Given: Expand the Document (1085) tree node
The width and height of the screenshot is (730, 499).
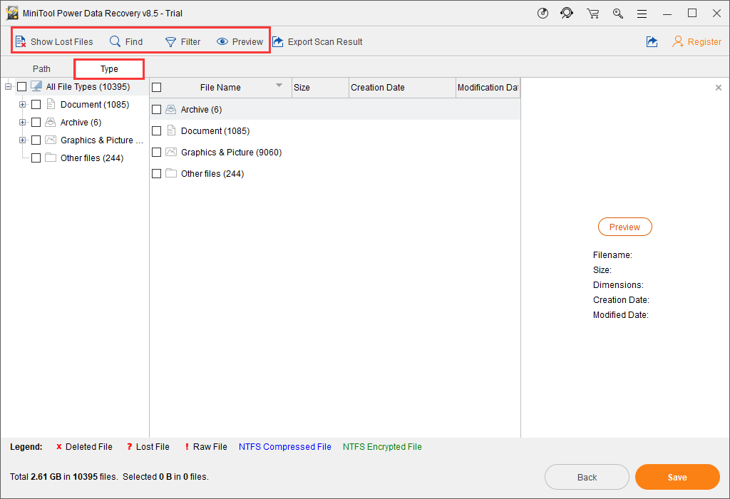Looking at the screenshot, I should [x=23, y=105].
